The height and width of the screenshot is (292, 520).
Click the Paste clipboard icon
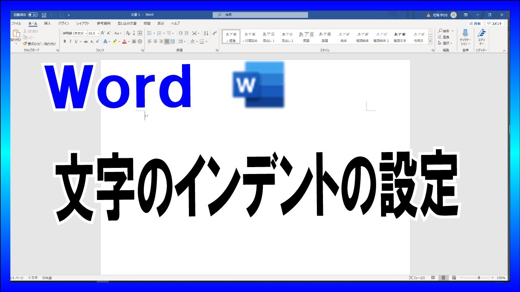coord(16,34)
